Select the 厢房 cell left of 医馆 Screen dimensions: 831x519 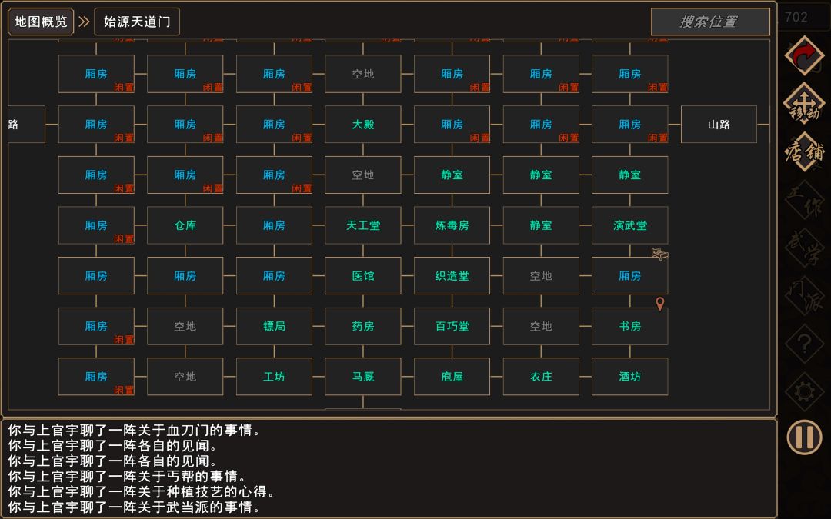click(274, 276)
